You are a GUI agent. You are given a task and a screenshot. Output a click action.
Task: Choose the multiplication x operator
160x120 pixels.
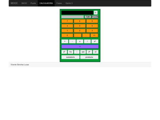(x=80, y=41)
